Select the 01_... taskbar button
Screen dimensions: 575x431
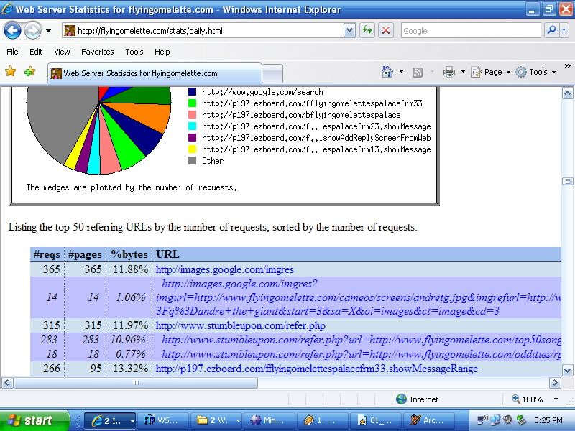[375, 420]
